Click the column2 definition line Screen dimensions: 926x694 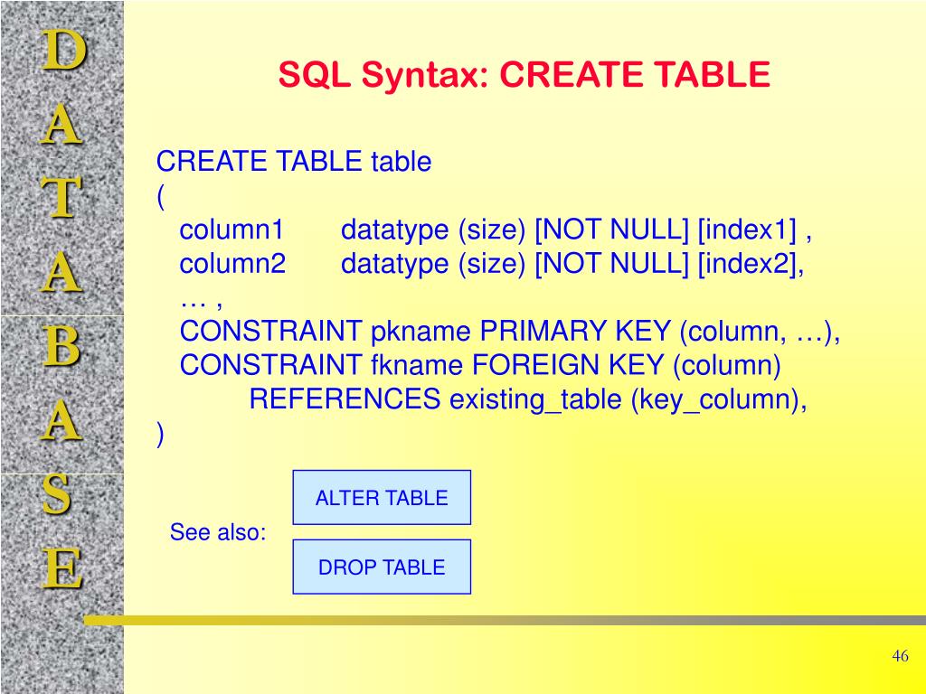492,265
